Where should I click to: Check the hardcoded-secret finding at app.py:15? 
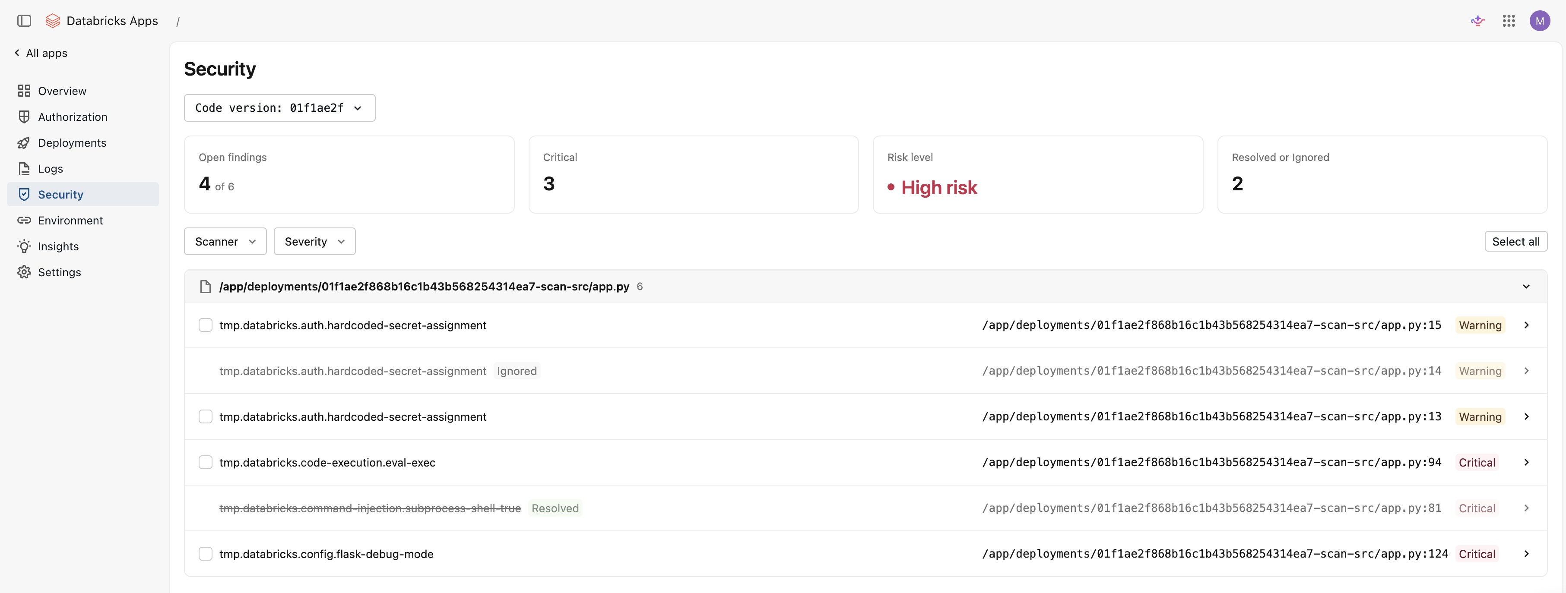pyautogui.click(x=206, y=325)
